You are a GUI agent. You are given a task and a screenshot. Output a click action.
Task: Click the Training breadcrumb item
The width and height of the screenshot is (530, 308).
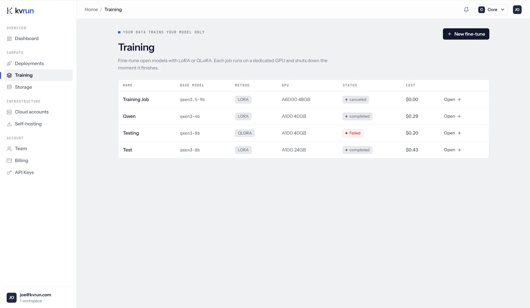click(113, 10)
